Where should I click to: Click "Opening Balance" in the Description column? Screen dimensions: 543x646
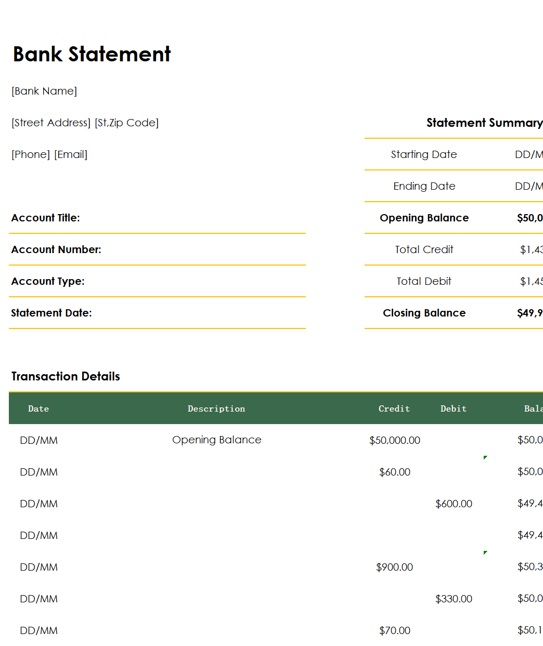217,440
